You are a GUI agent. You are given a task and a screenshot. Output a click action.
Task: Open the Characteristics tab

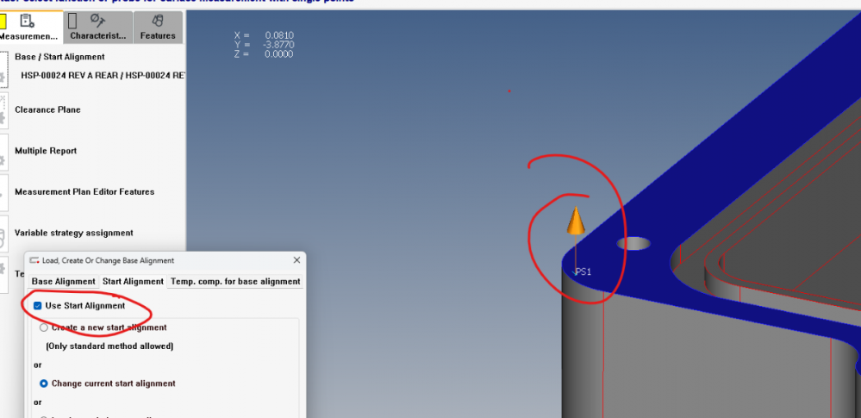tap(97, 28)
